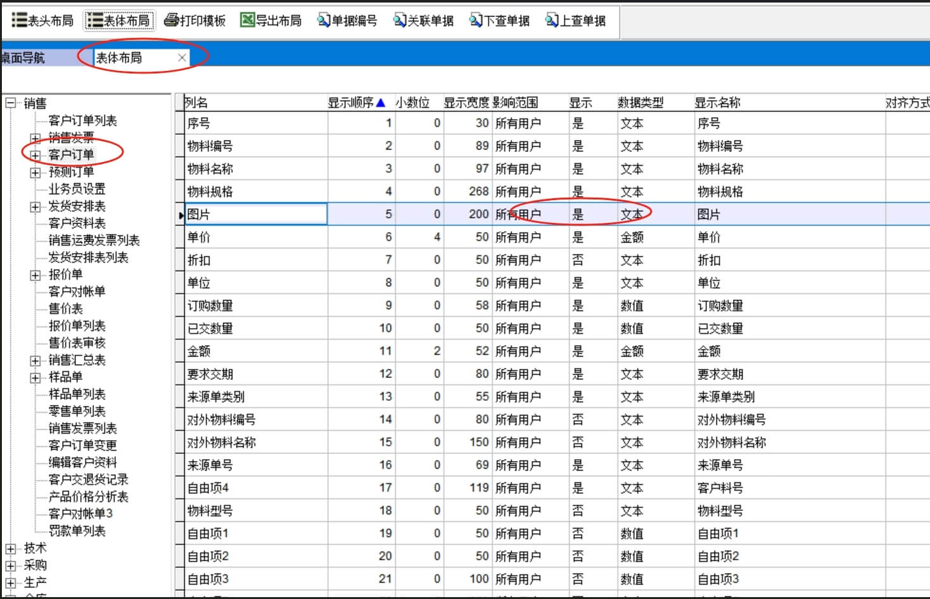Open 客户订单列表 in the tree
The width and height of the screenshot is (930, 599).
tap(82, 120)
